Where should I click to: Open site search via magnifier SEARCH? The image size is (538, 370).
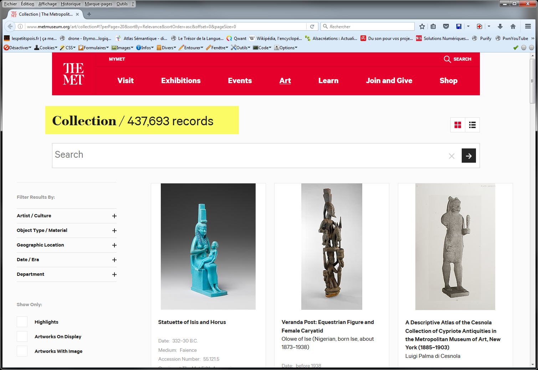(x=457, y=59)
